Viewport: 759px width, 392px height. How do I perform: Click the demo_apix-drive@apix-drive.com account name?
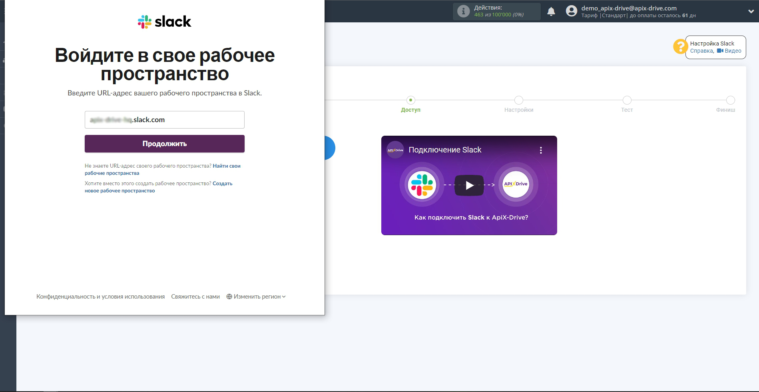click(x=629, y=8)
